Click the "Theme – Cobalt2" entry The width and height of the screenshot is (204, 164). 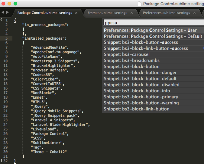click(49, 152)
